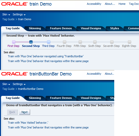Go to the Home link
The height and width of the screenshot is (136, 139).
pyautogui.click(x=122, y=4)
